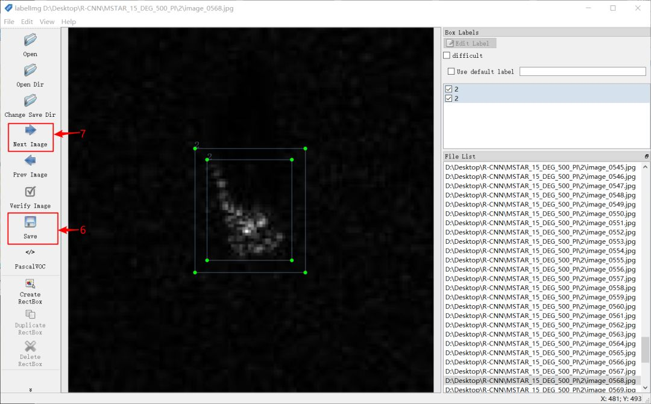Select image_0564.jpg in File List
This screenshot has height=404, width=651.
click(541, 343)
